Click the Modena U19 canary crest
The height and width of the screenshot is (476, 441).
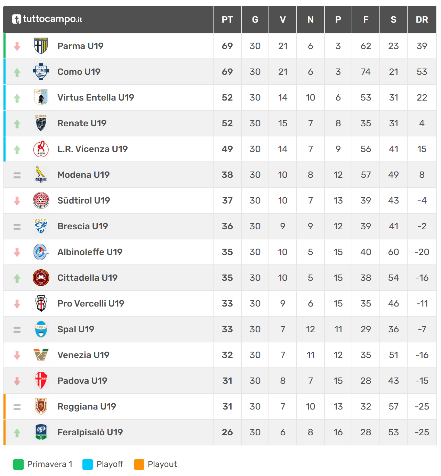click(41, 175)
